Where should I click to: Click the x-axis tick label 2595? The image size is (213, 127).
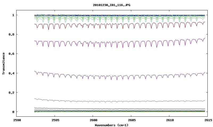(55, 120)
